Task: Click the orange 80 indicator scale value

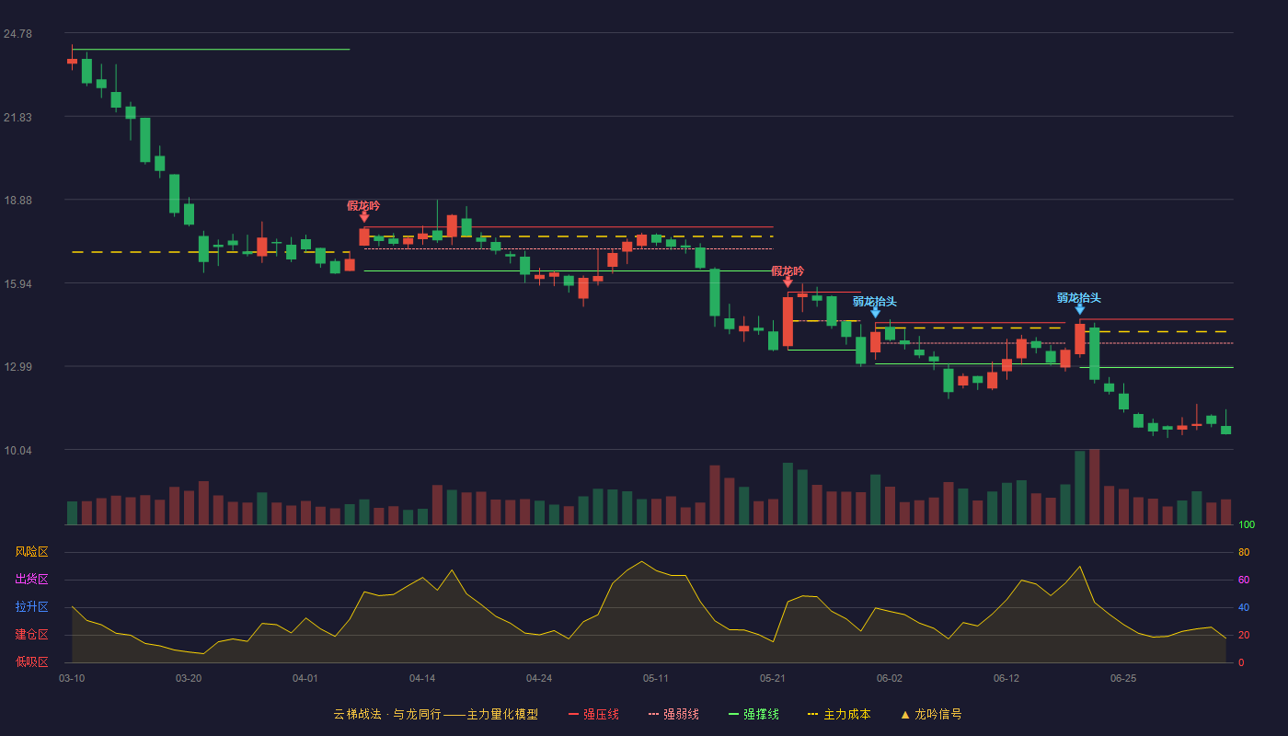Action: click(1244, 552)
